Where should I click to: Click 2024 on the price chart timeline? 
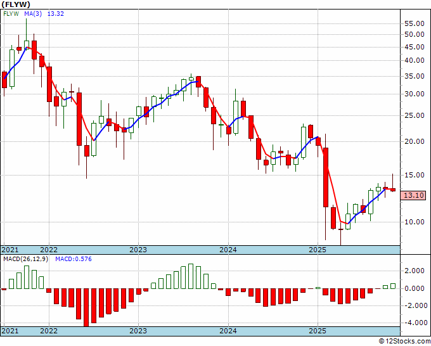click(x=228, y=250)
